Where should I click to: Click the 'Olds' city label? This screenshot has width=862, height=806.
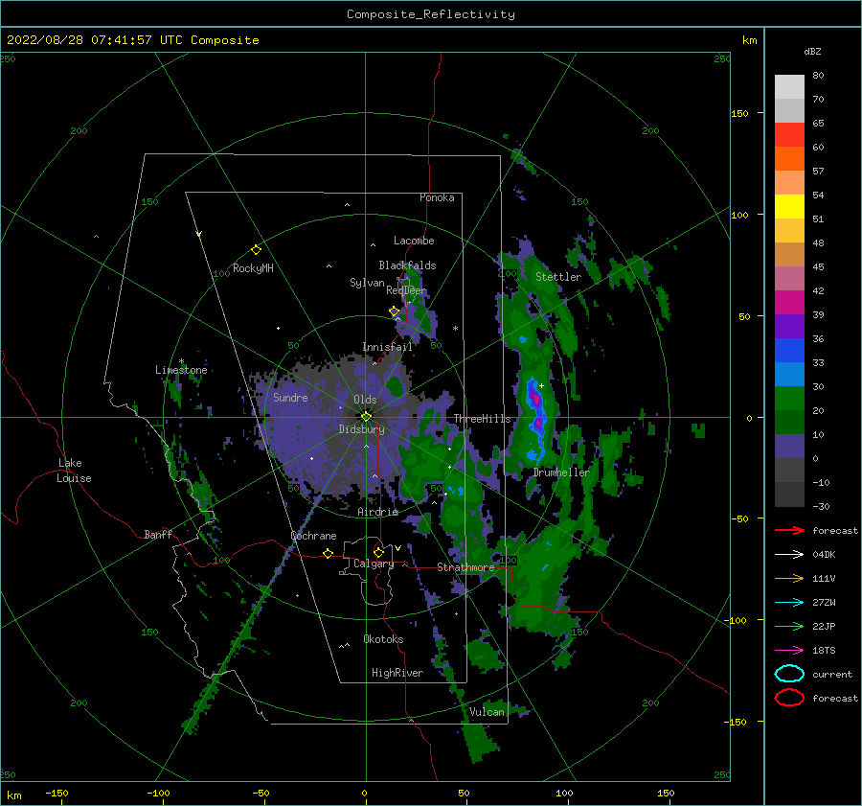pyautogui.click(x=365, y=400)
